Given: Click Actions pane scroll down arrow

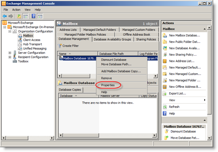Looking at the screenshot, I should click(x=209, y=138).
